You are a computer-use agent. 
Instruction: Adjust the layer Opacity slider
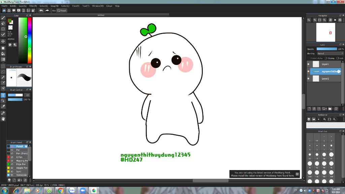click(x=326, y=49)
